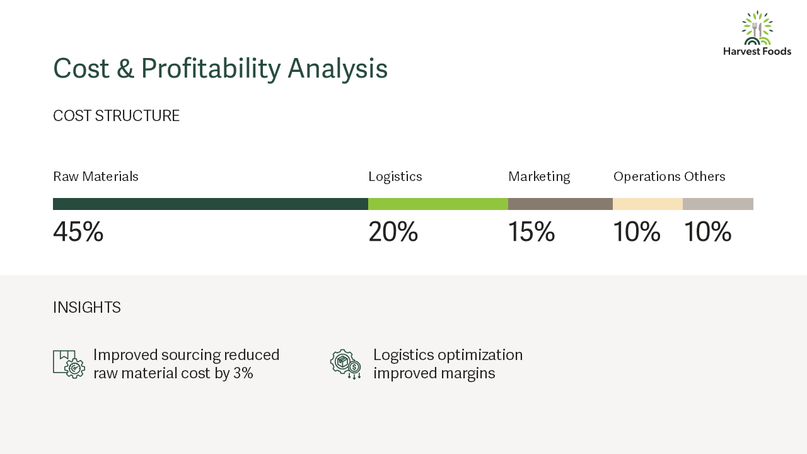Click the INSIGHTS heading
807x454 pixels.
coord(87,308)
